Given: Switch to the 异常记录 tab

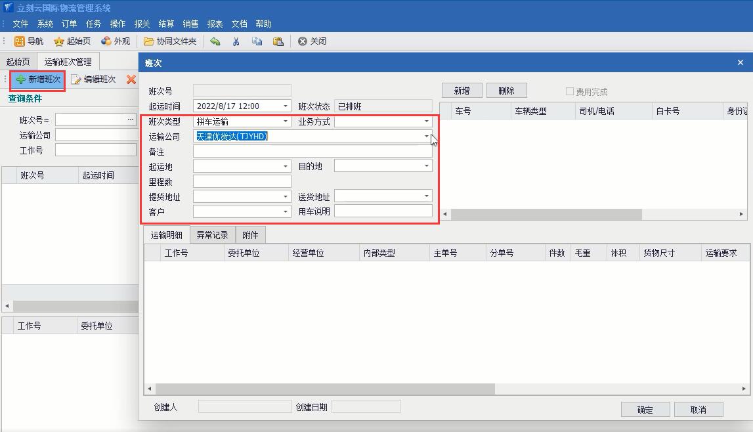Looking at the screenshot, I should click(x=212, y=235).
